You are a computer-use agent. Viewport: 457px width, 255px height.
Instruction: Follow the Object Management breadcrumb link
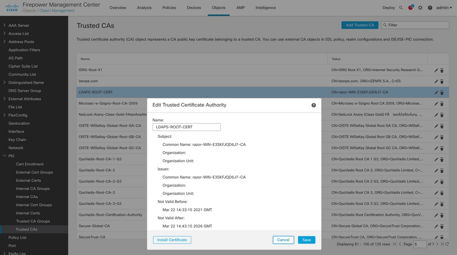click(57, 11)
